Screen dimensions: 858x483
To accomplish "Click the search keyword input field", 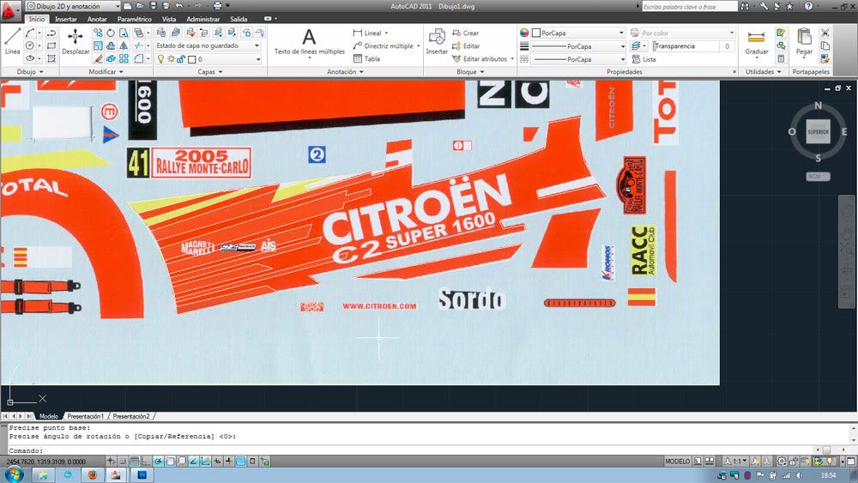I will tap(690, 7).
